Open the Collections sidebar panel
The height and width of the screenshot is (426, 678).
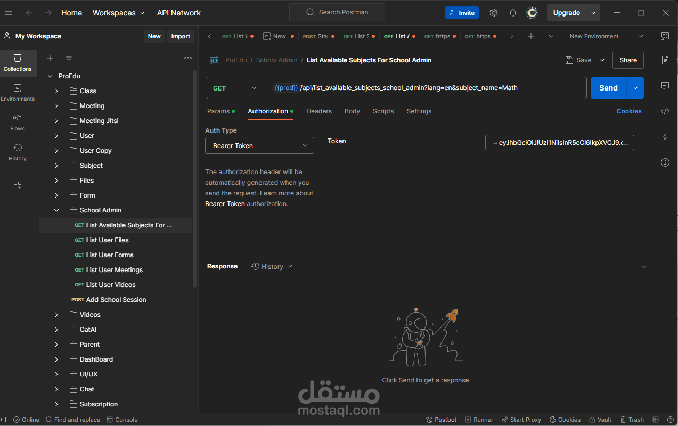coord(18,63)
